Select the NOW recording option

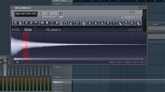(x=43, y=12)
